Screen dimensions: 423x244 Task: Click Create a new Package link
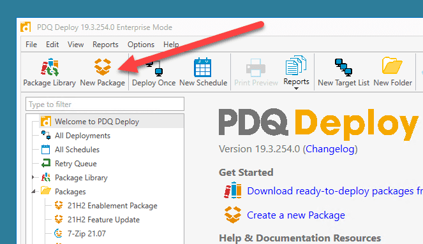(x=296, y=215)
